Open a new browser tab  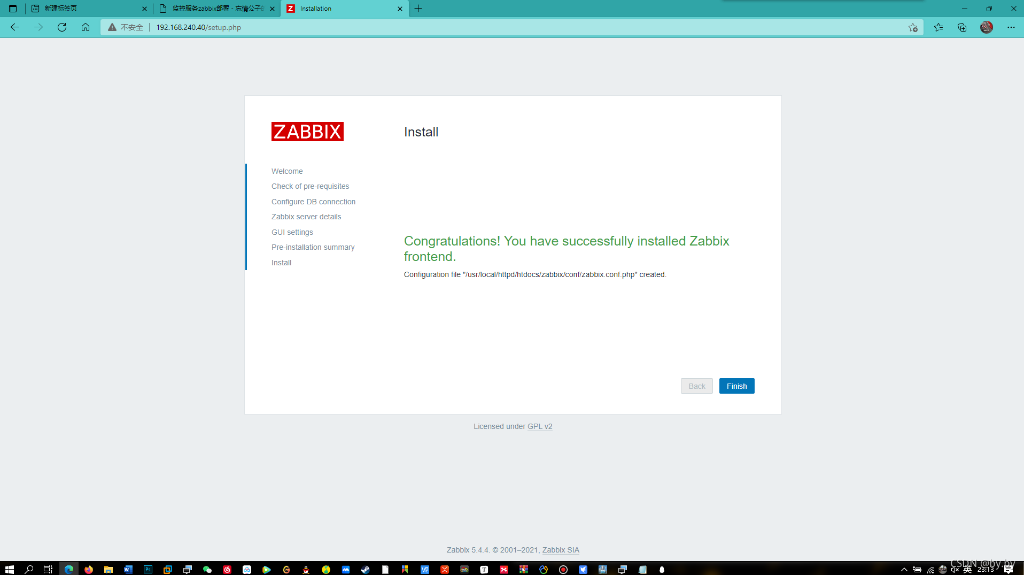coord(418,9)
